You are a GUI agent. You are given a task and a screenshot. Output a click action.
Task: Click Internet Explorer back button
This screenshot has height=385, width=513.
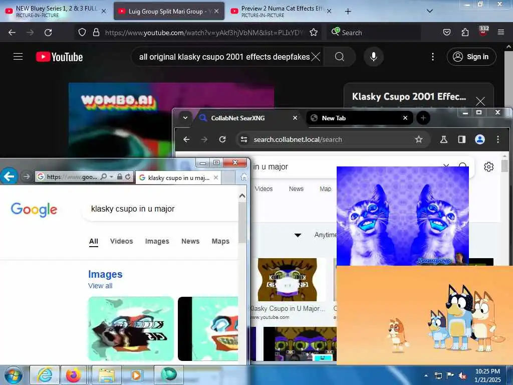[9, 176]
